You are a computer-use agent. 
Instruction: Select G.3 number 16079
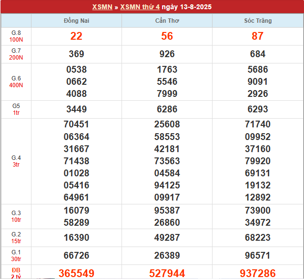coord(76,211)
